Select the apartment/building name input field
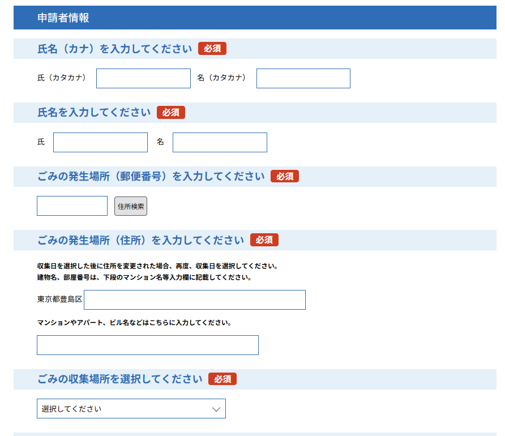Screen dimensions: 505x436 147,345
